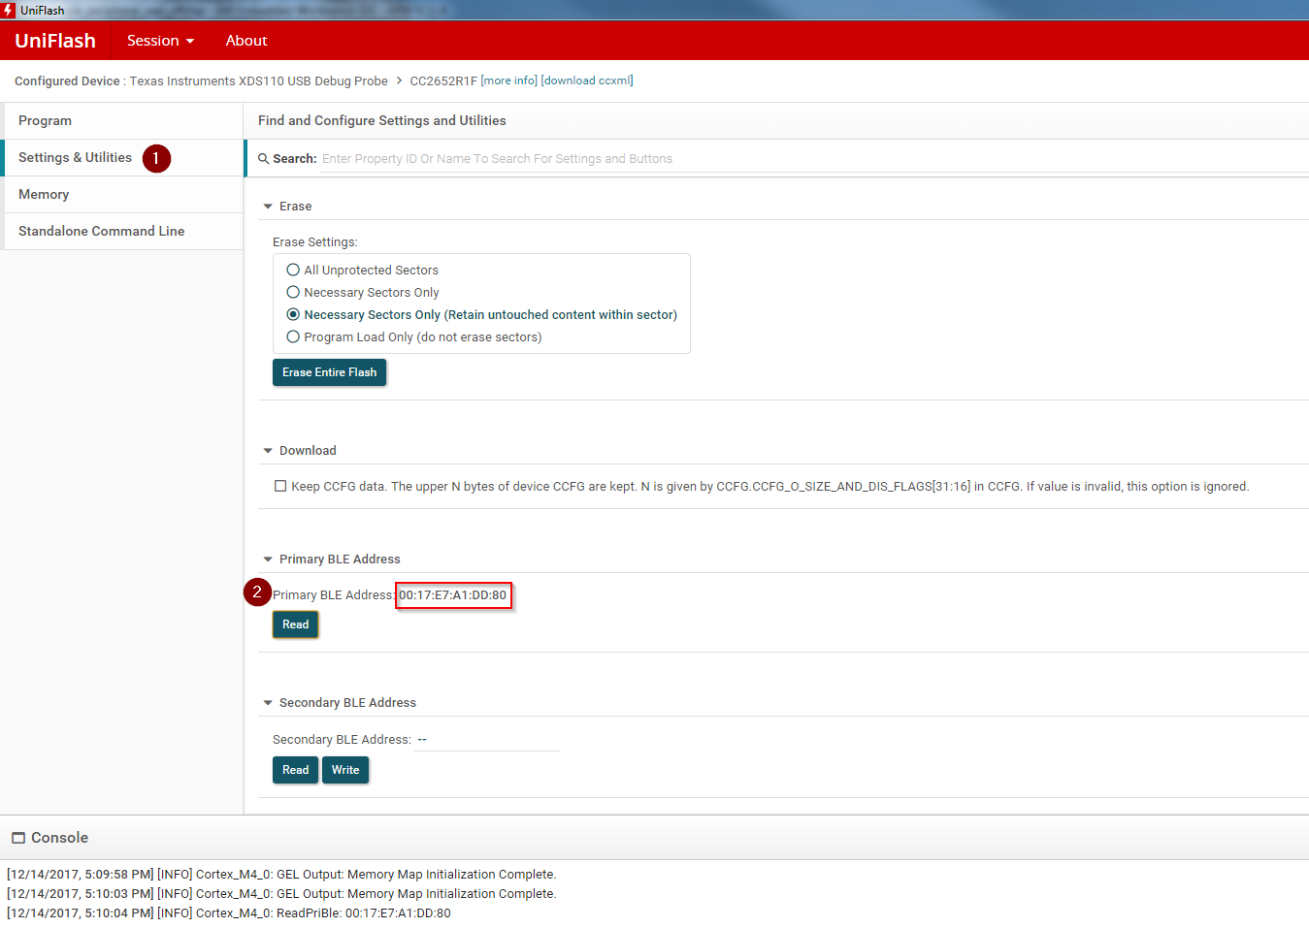Click the search magnifier icon

point(263,159)
